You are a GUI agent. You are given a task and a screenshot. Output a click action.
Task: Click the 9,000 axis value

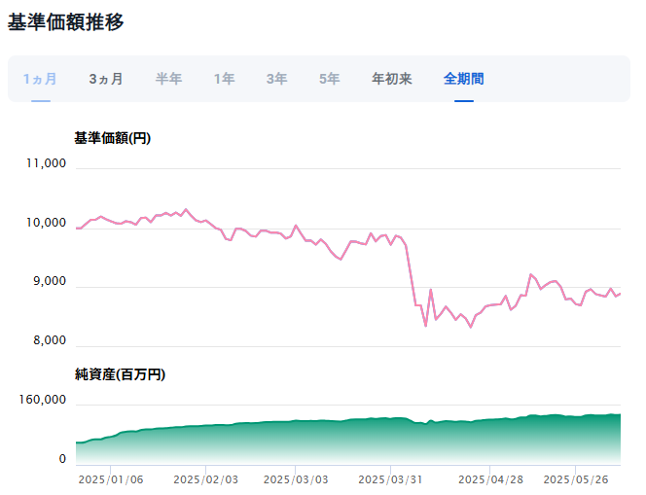[50, 281]
